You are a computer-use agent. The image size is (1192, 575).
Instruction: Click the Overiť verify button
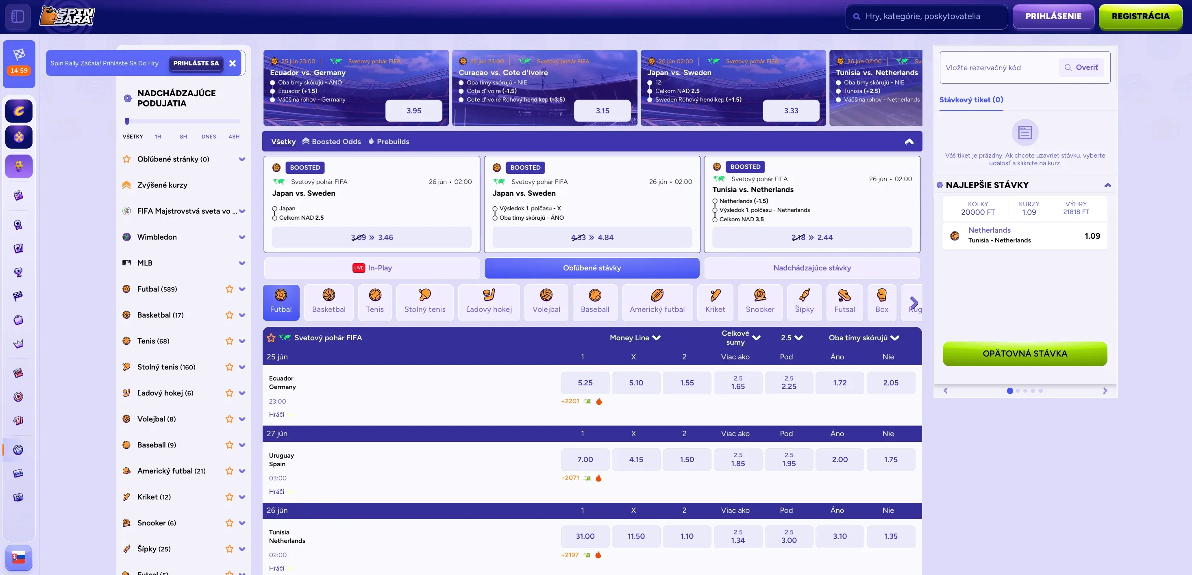pyautogui.click(x=1081, y=67)
